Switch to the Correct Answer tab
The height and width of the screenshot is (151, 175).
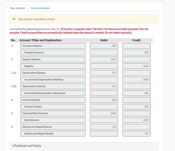click(40, 8)
